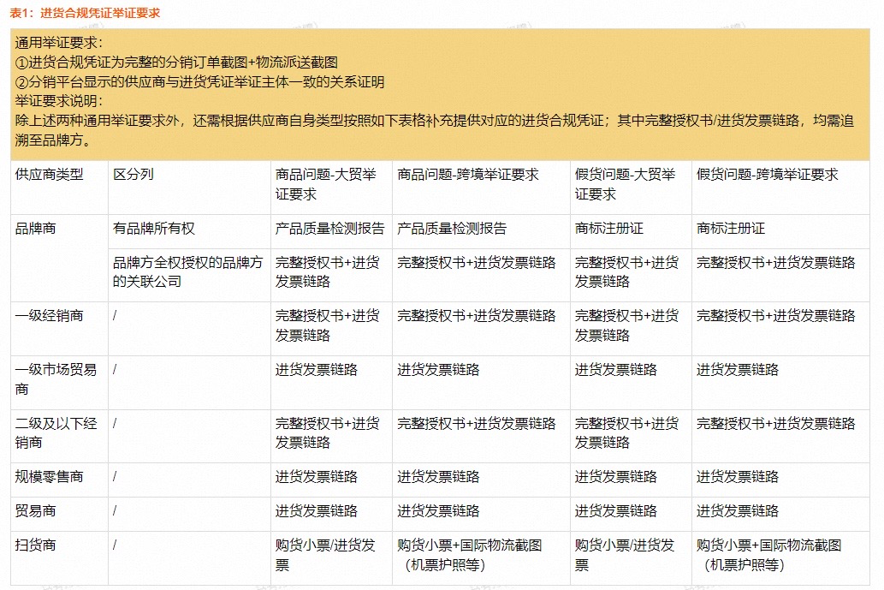884x590 pixels.
Task: Click the line ①进货合规凭证为完整的分销订单截图+物流派送截图
Action: point(176,62)
